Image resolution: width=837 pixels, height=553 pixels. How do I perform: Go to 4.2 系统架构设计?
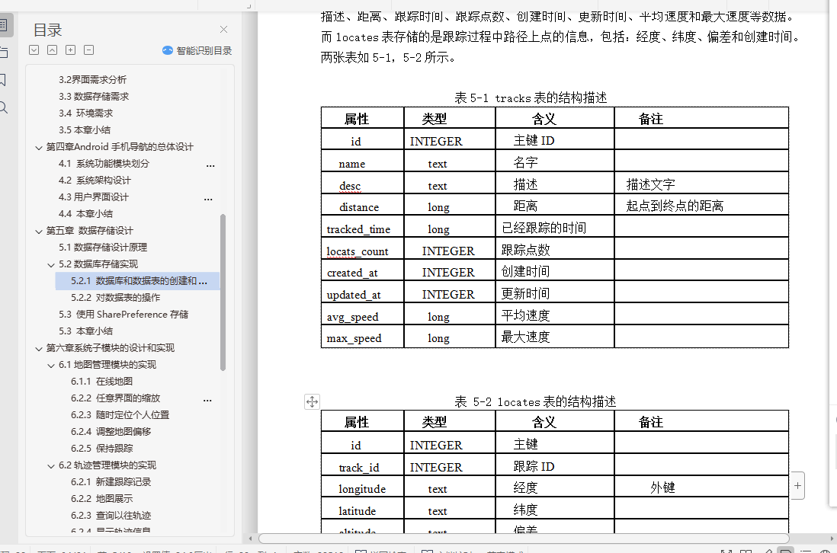95,181
